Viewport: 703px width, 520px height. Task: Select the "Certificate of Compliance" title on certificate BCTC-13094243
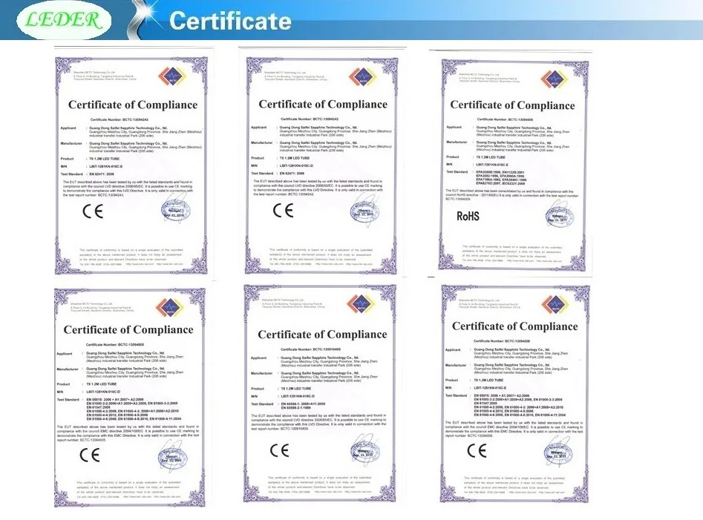(x=133, y=105)
